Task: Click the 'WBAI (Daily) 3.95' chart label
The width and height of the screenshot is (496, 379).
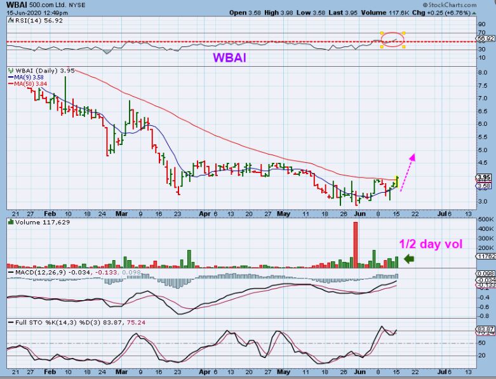Action: (x=45, y=71)
